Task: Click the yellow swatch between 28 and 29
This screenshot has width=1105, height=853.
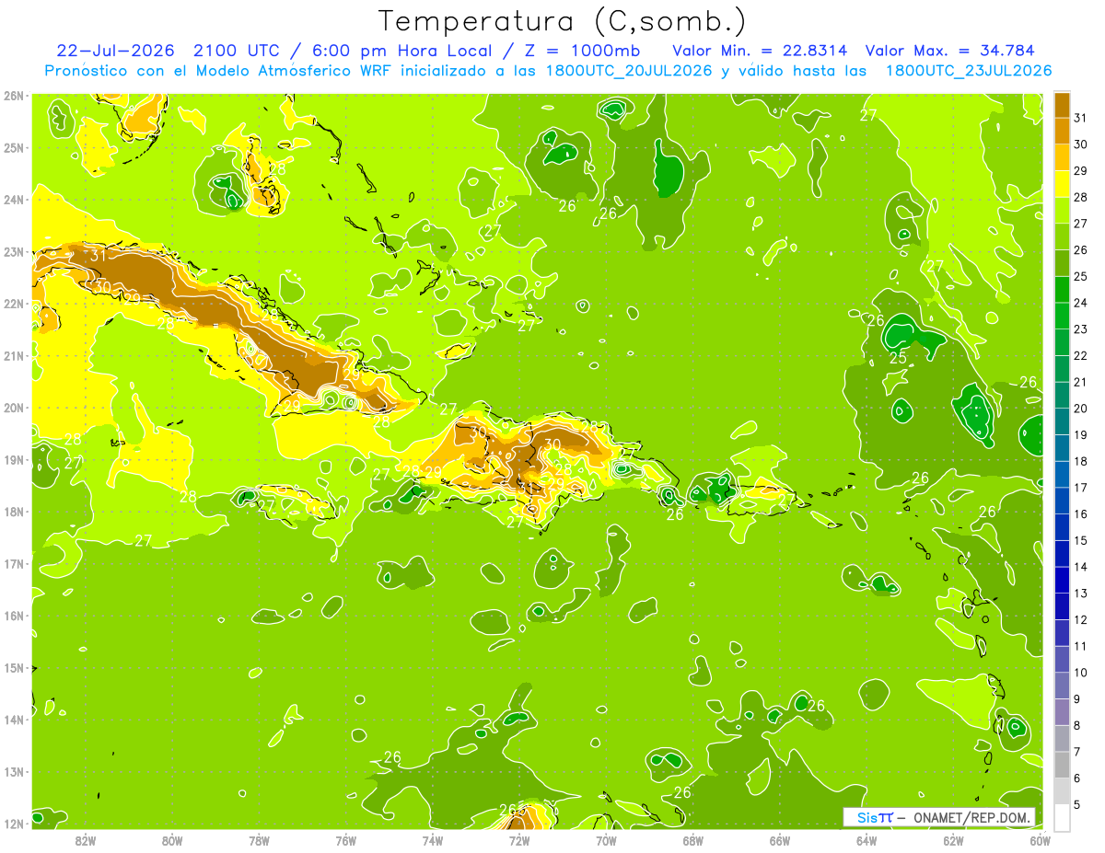Action: click(x=1062, y=183)
